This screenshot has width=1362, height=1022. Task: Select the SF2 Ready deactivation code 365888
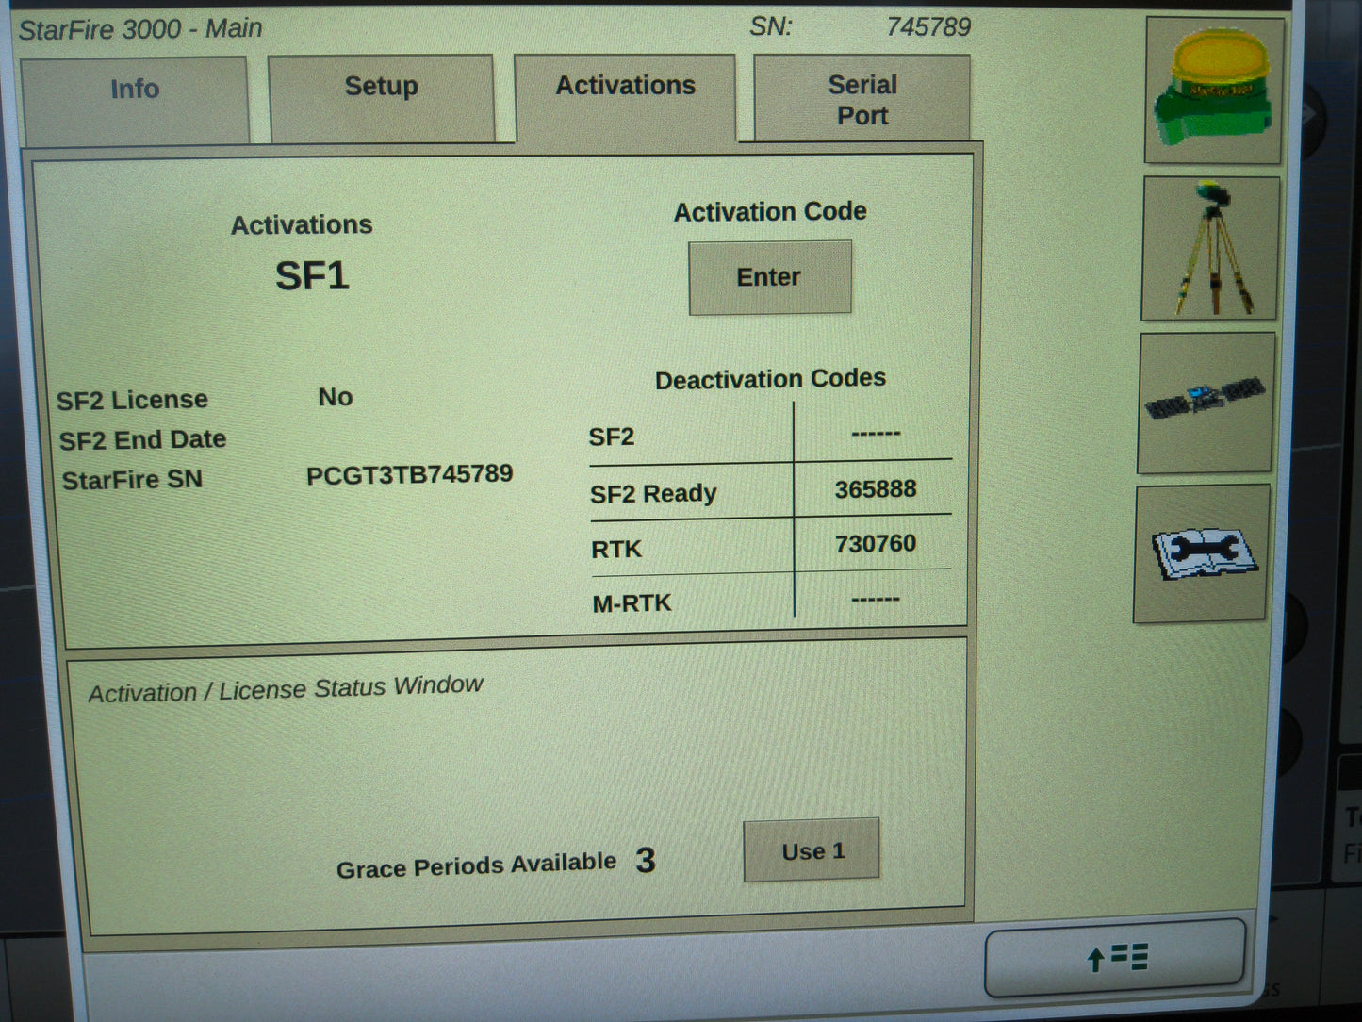pyautogui.click(x=876, y=488)
